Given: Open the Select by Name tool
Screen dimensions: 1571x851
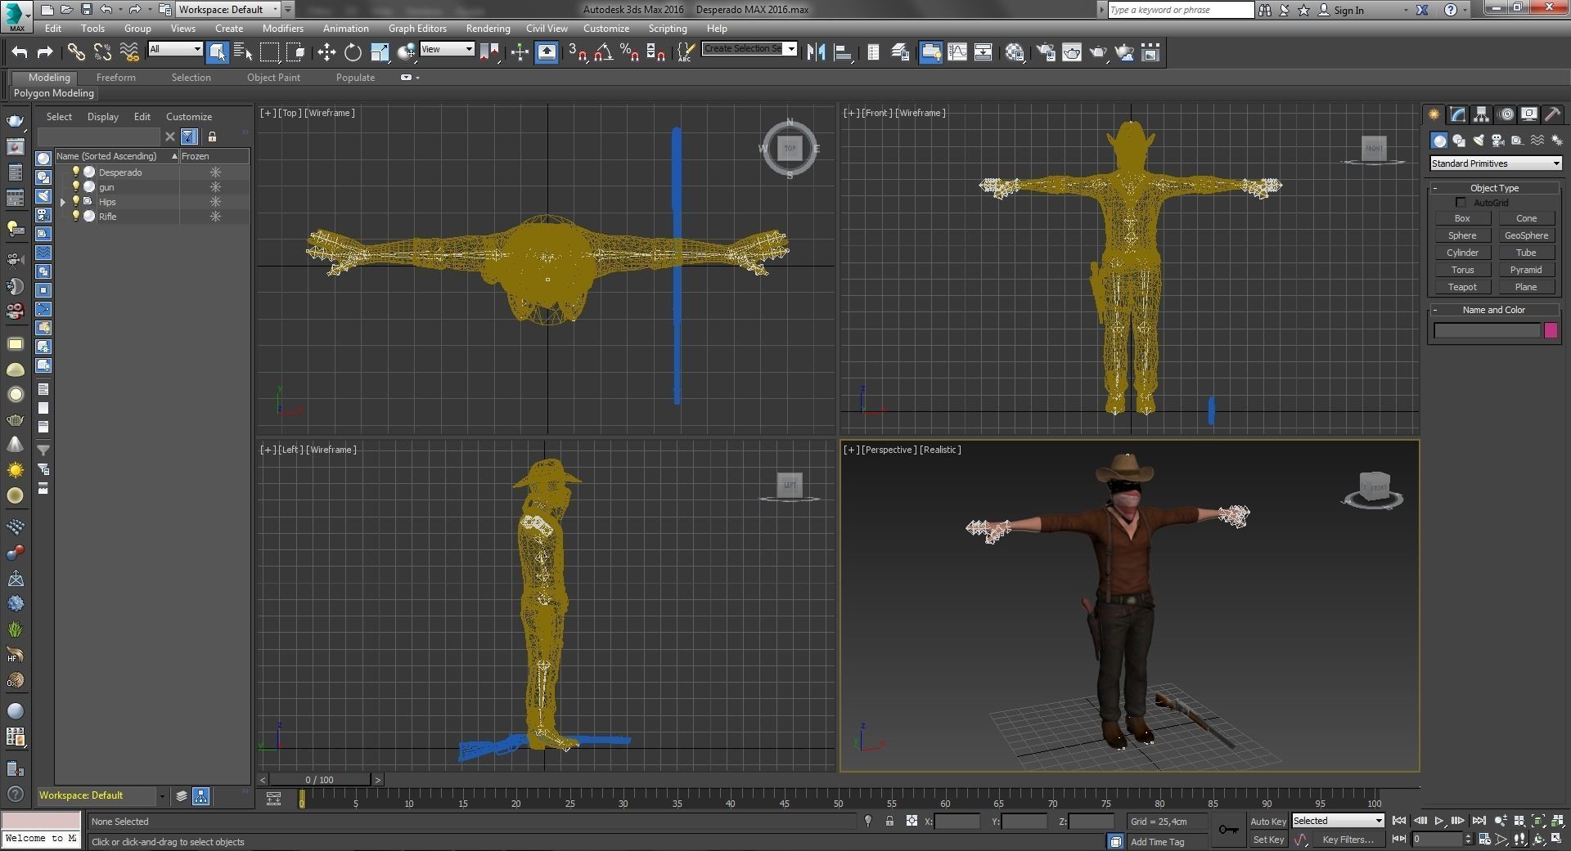Looking at the screenshot, I should click(243, 53).
